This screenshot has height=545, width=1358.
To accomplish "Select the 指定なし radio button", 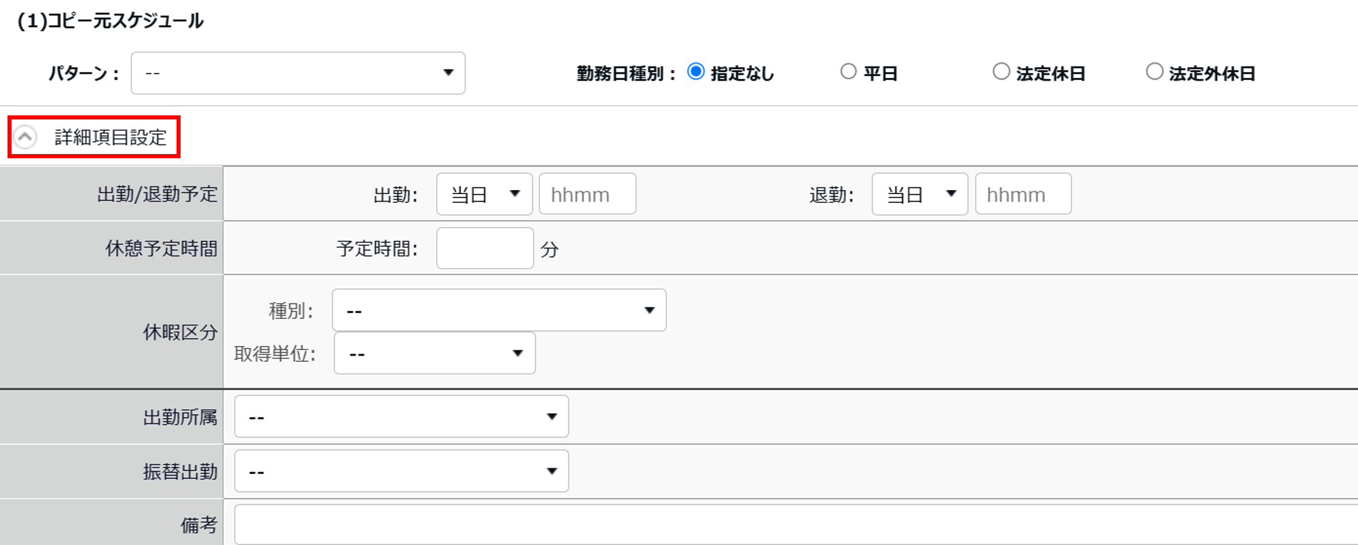I will tap(696, 72).
